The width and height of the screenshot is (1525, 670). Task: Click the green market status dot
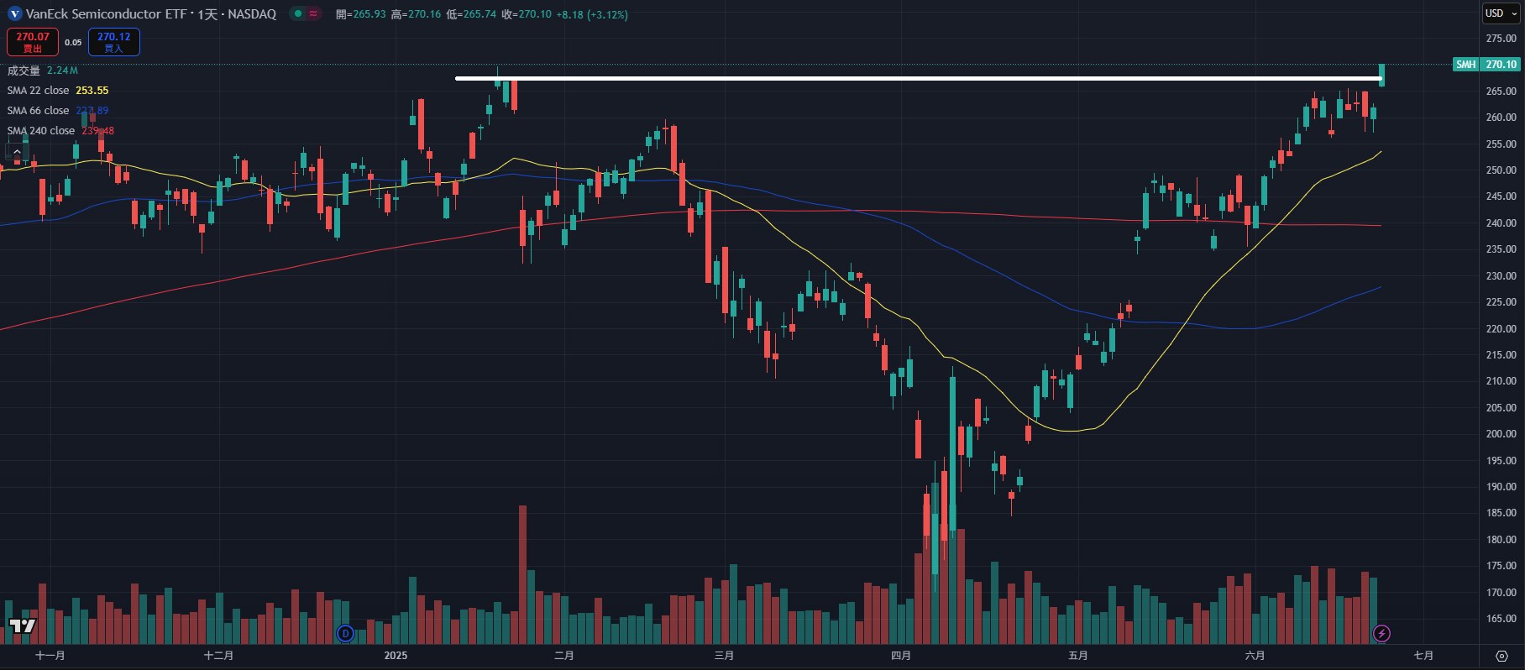tap(297, 14)
